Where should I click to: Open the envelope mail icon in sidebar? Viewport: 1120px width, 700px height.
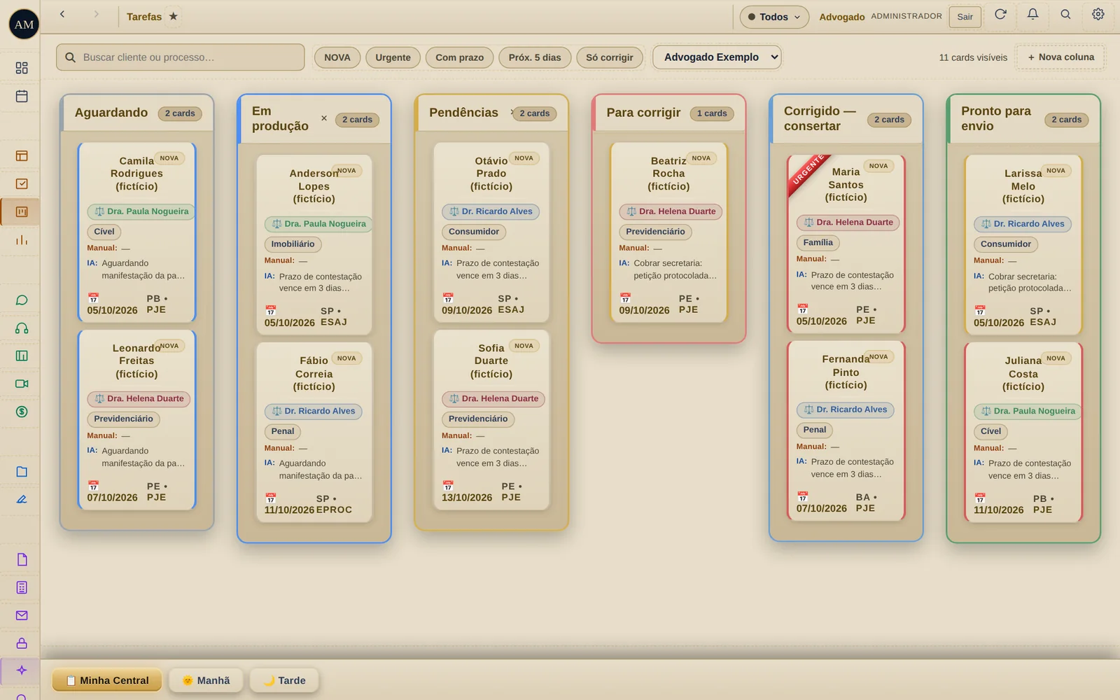[x=22, y=615]
